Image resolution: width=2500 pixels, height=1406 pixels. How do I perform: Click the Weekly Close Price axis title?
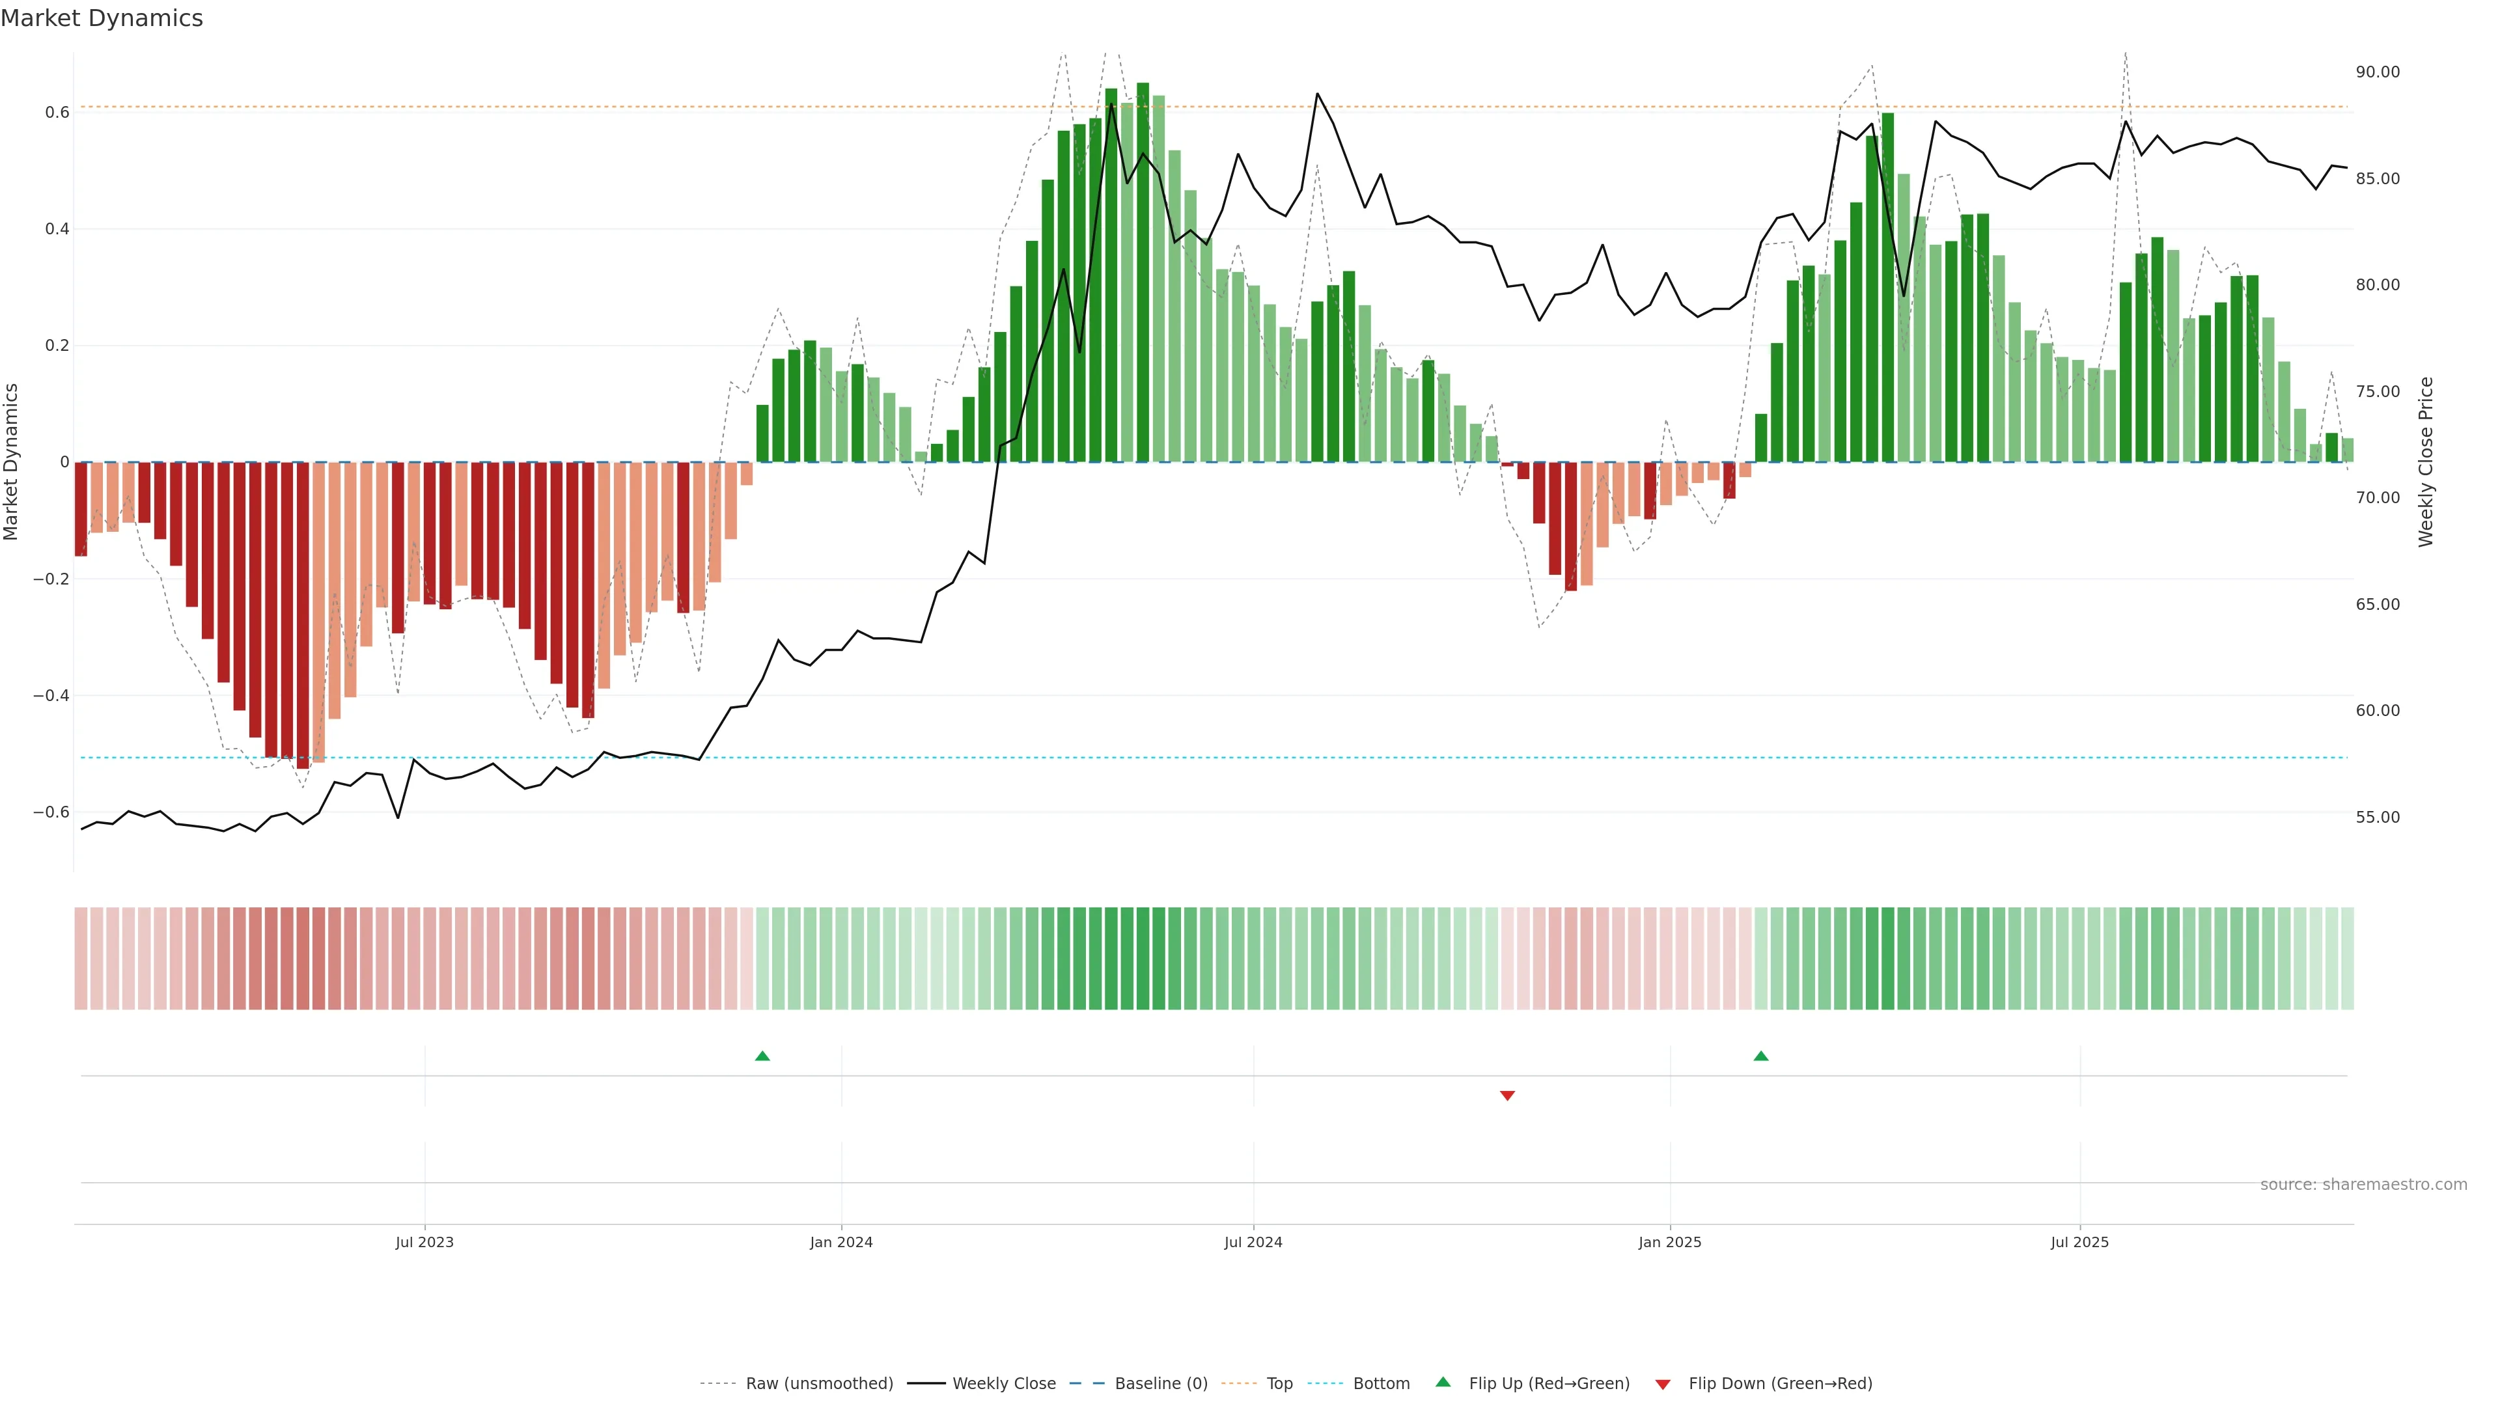(2426, 462)
